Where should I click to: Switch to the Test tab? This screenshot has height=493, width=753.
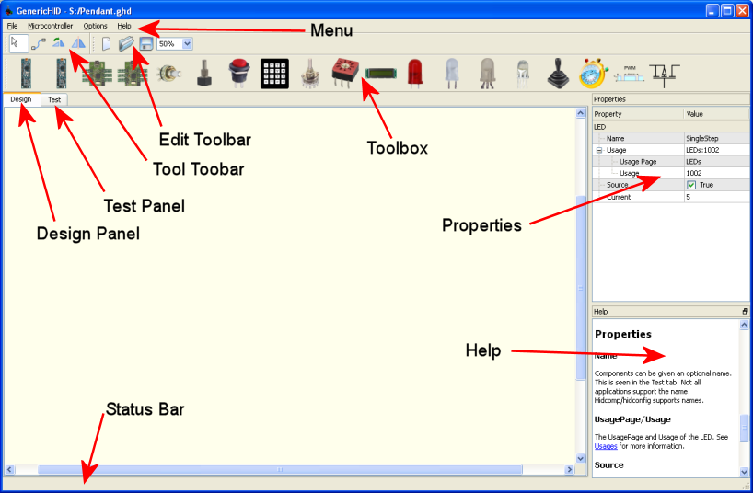54,99
